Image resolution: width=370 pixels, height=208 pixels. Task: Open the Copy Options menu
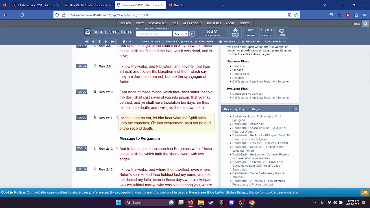pos(151,42)
